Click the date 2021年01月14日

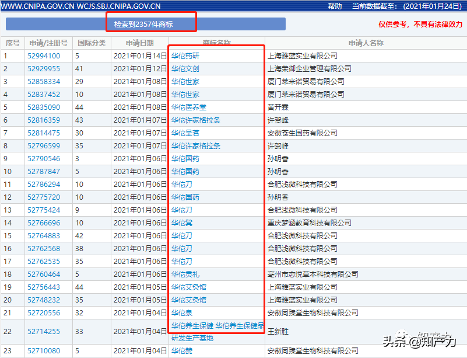(x=140, y=56)
